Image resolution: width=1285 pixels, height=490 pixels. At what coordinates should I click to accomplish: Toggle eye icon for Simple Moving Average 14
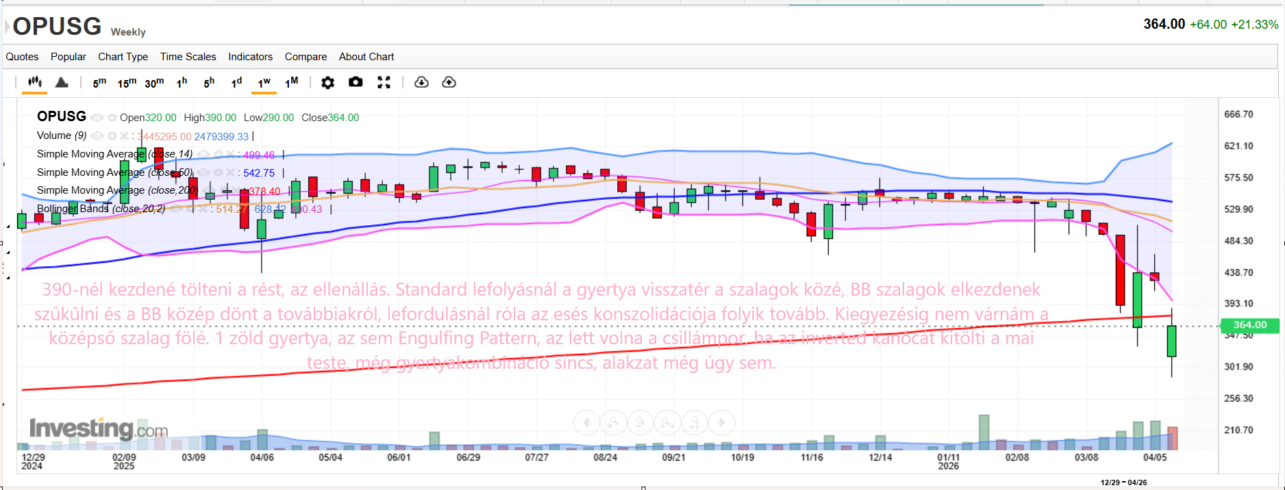pyautogui.click(x=204, y=154)
